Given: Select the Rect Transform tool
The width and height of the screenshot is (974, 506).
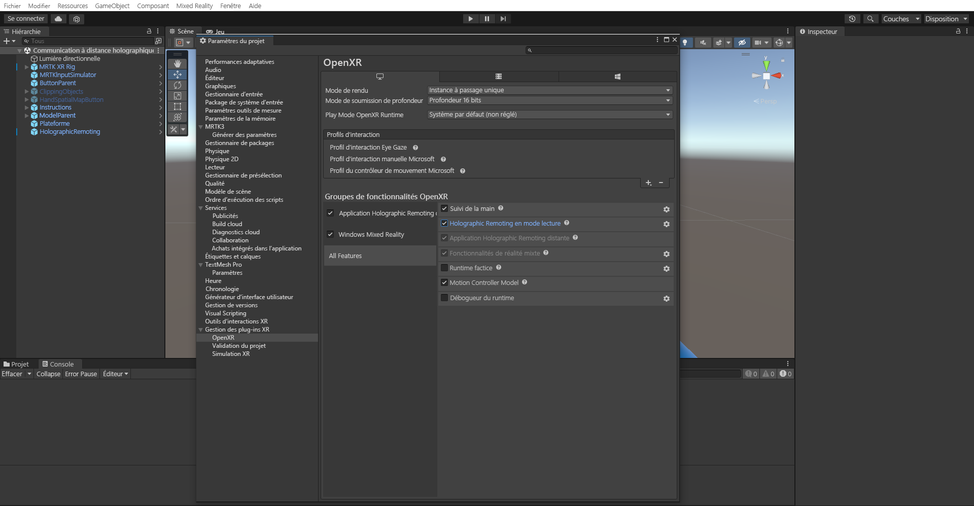Looking at the screenshot, I should (178, 106).
